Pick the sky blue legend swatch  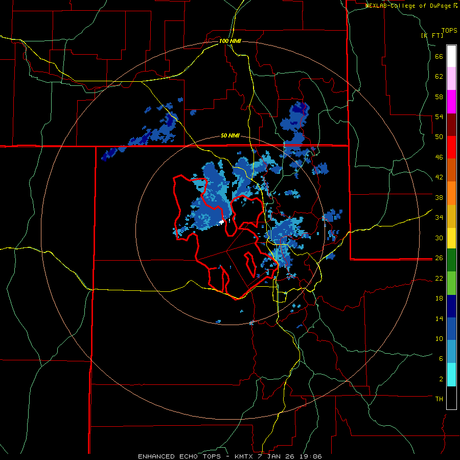pos(451,352)
